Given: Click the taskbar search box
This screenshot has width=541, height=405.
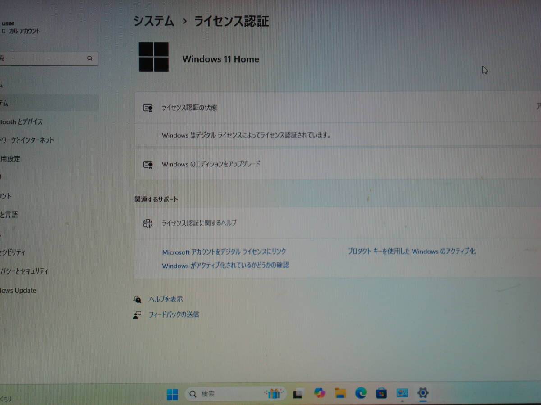Looking at the screenshot, I should coord(235,394).
